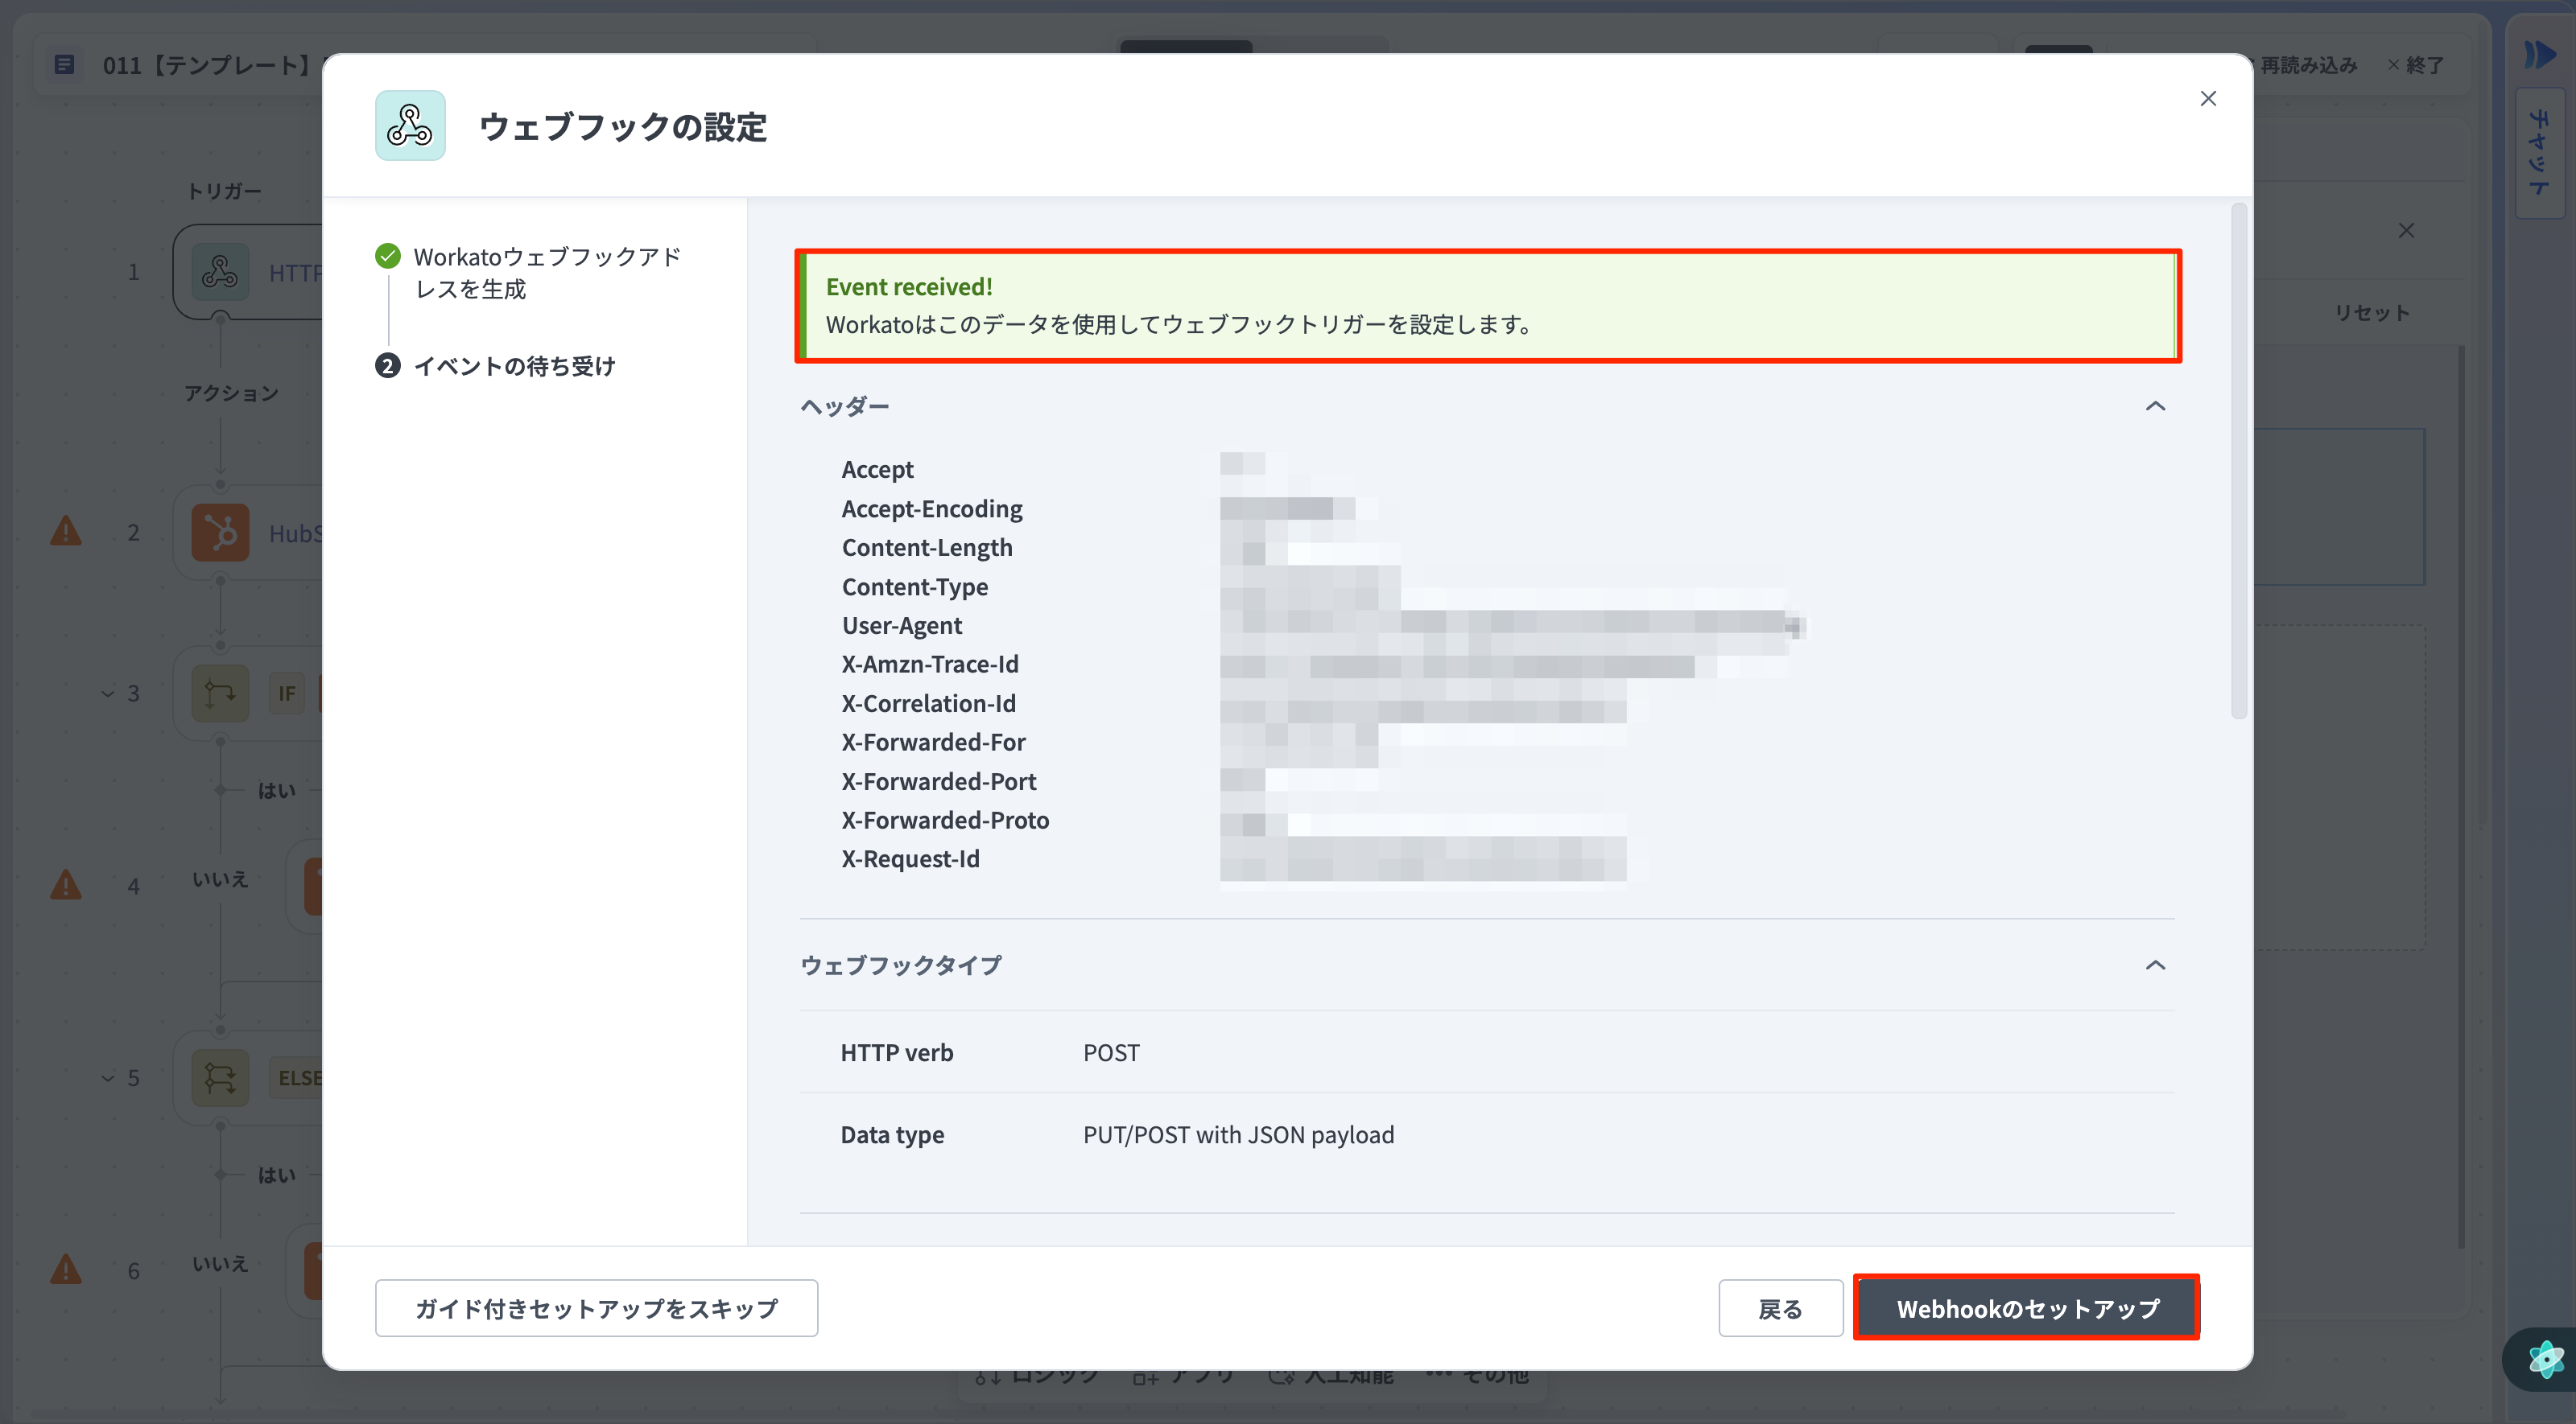Click the X-Forwarded-For header label

pos(933,743)
